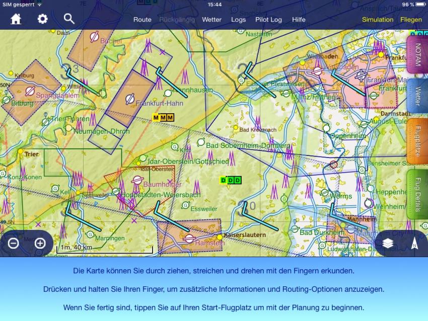Zoom out with the minus button
The height and width of the screenshot is (321, 428).
(13, 244)
